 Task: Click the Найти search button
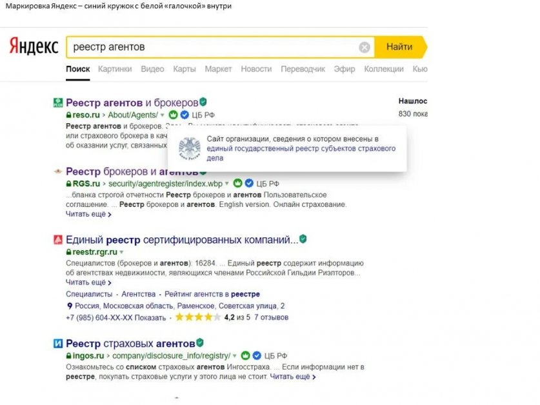399,47
